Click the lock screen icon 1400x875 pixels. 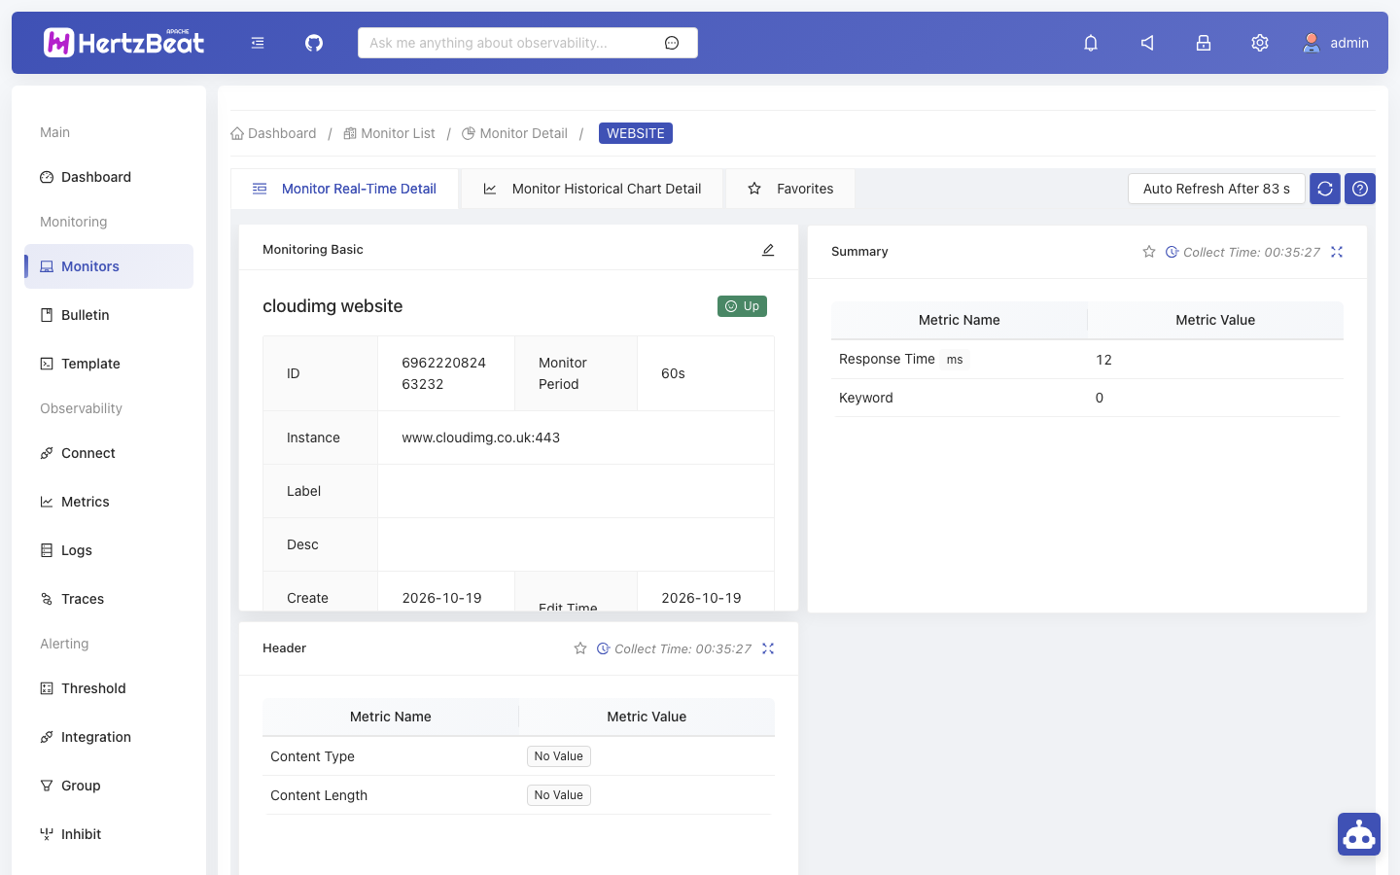coord(1204,43)
